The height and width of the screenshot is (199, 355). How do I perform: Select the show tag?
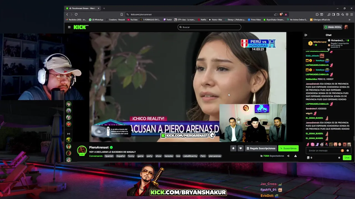tap(158, 156)
